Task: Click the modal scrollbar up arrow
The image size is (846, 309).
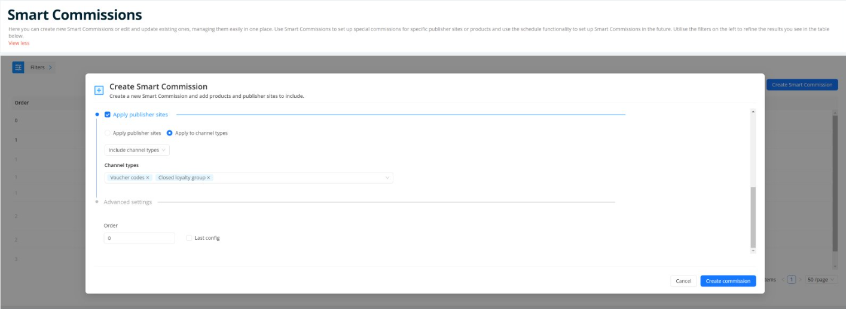Action: pyautogui.click(x=753, y=112)
